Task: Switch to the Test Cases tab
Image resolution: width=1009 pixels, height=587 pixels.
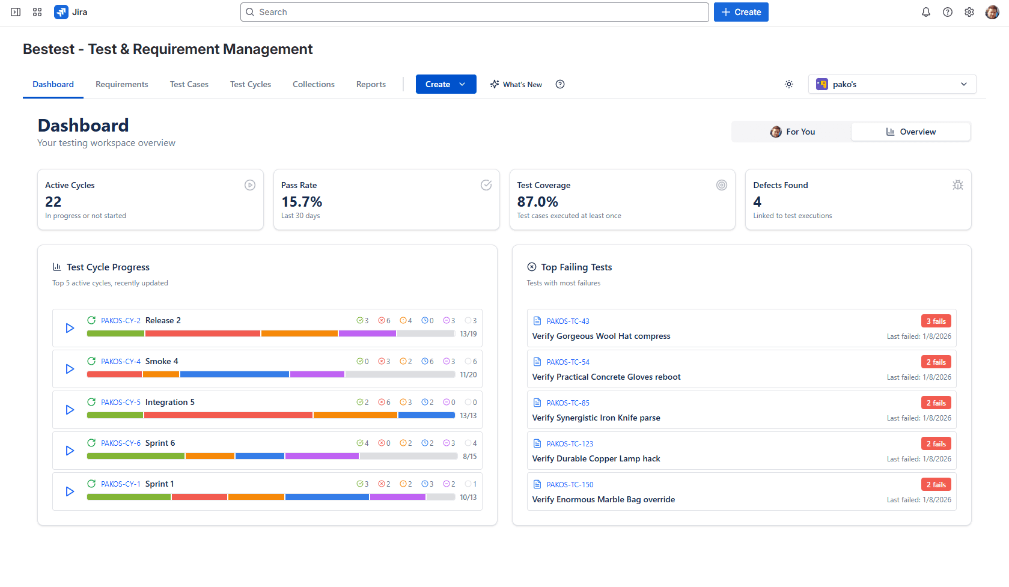Action: point(189,84)
